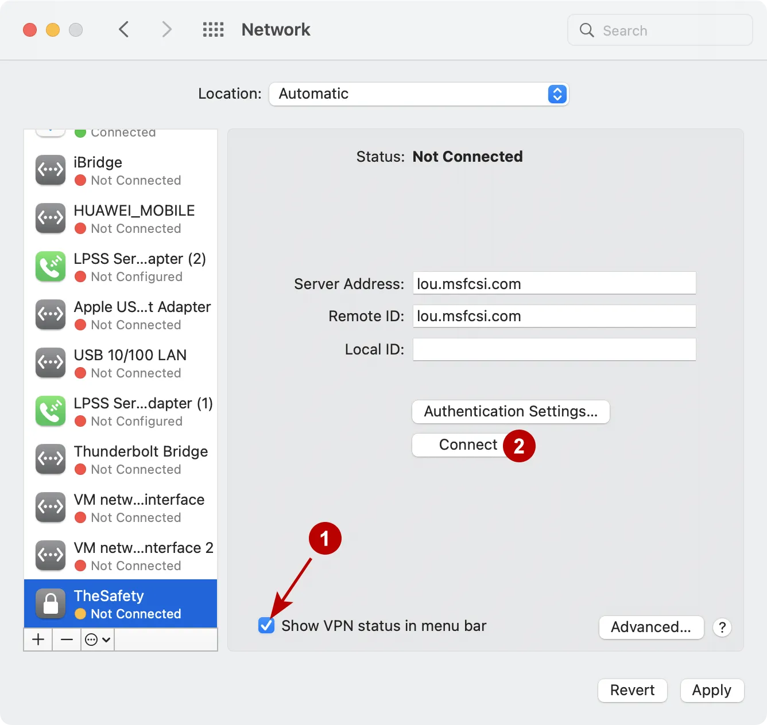Open the LPSS Serial Adapter (2) settings
The height and width of the screenshot is (725, 767).
tap(121, 267)
